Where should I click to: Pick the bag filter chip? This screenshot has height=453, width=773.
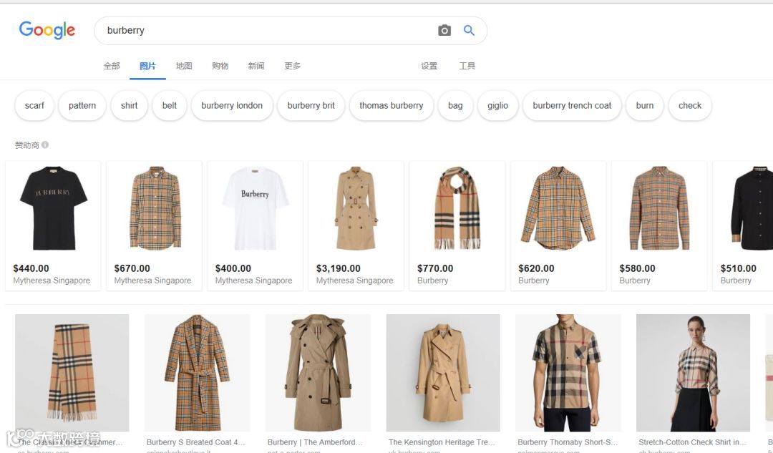click(455, 105)
